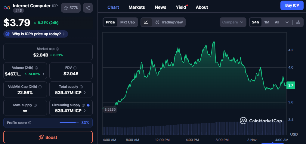This screenshot has height=144, width=306.
Task: Select the 1M time range
Action: 267,22
